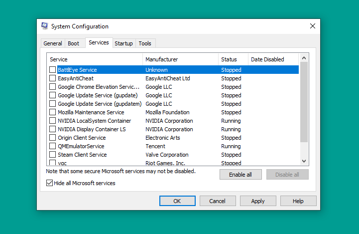Select the QMEmulatorService name
359x234 pixels.
[81, 146]
